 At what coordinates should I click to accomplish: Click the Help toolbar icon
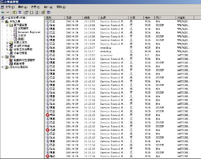point(43,12)
